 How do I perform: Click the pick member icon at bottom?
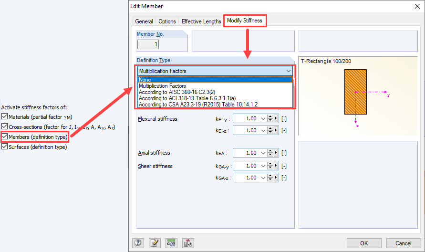(188, 243)
